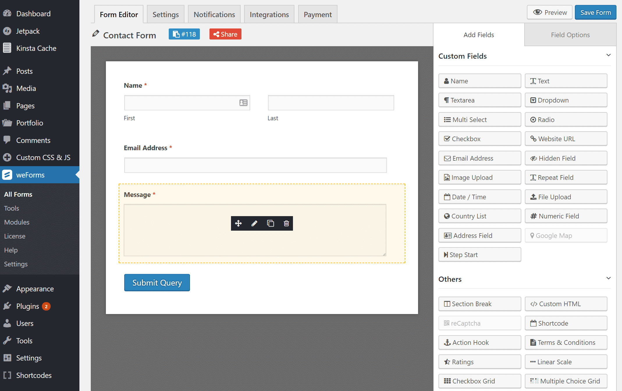622x391 pixels.
Task: Click the Save Form button
Action: (595, 12)
